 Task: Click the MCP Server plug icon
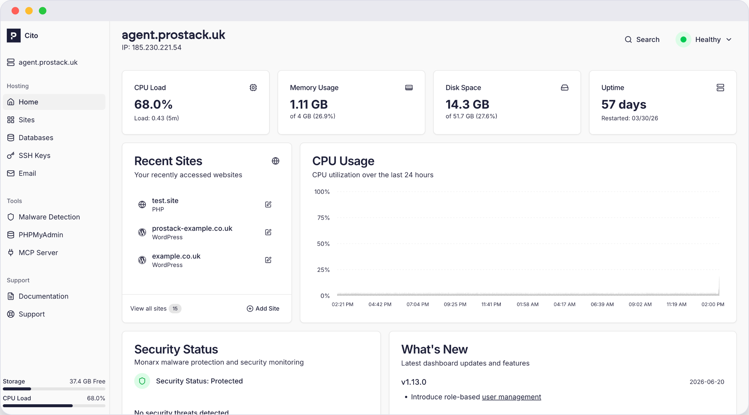11,253
